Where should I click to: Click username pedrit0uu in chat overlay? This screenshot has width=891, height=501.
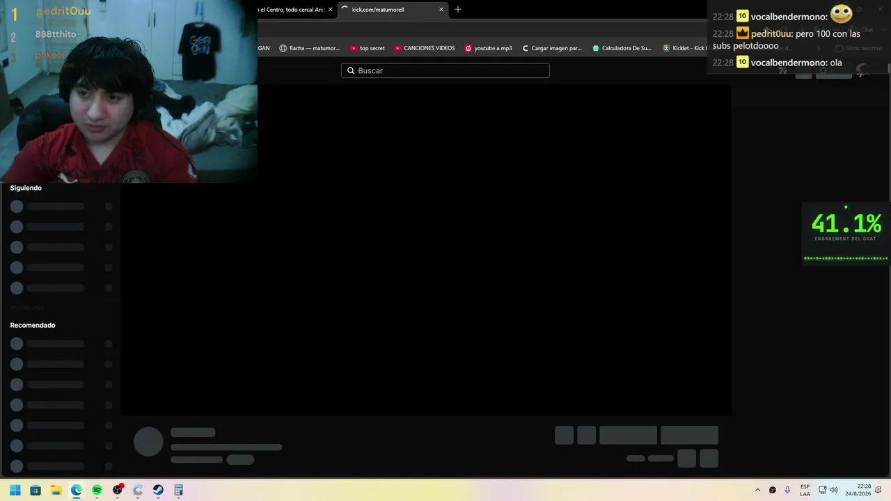pyautogui.click(x=771, y=33)
